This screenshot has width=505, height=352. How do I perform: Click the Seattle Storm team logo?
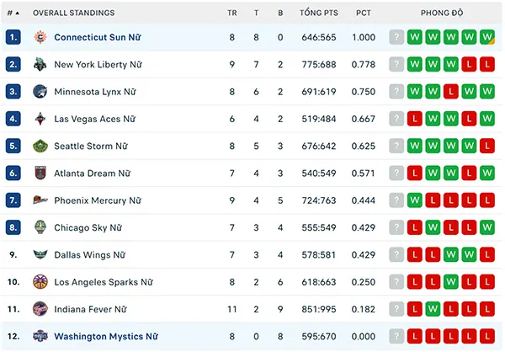[40, 146]
